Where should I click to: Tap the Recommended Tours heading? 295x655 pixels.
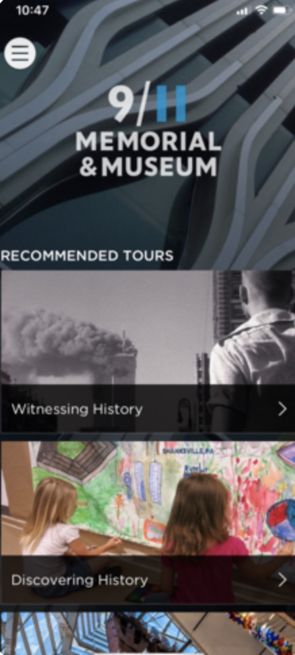[x=87, y=256]
